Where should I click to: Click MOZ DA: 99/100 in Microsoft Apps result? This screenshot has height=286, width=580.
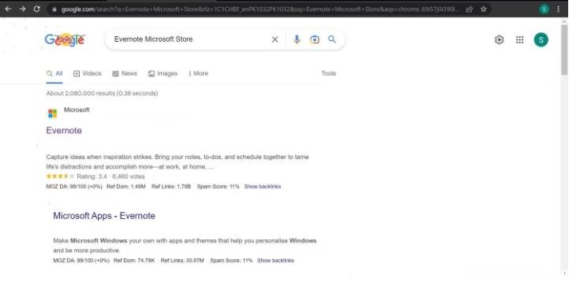pyautogui.click(x=81, y=261)
